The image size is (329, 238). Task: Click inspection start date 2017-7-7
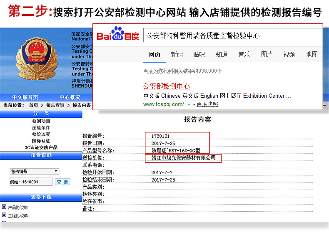pyautogui.click(x=162, y=172)
